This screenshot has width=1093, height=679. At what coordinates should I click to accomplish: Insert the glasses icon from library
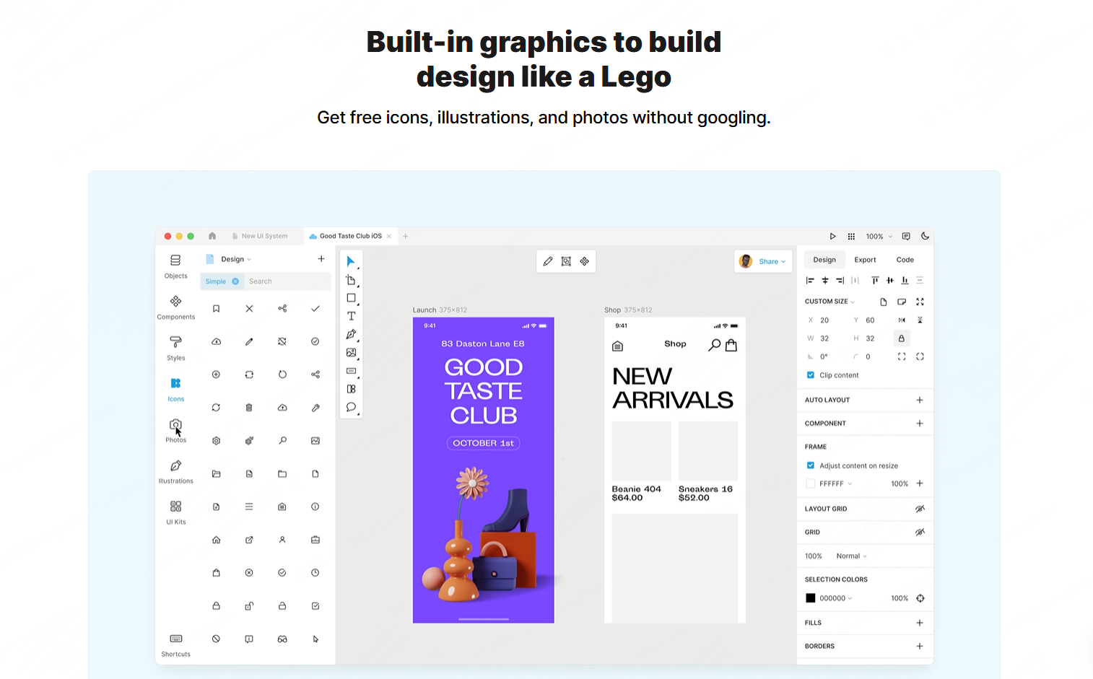[x=282, y=639]
